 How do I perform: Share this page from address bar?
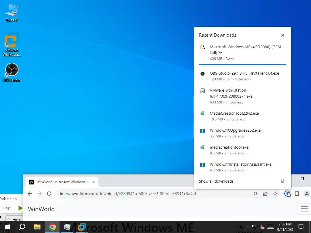coord(265,194)
